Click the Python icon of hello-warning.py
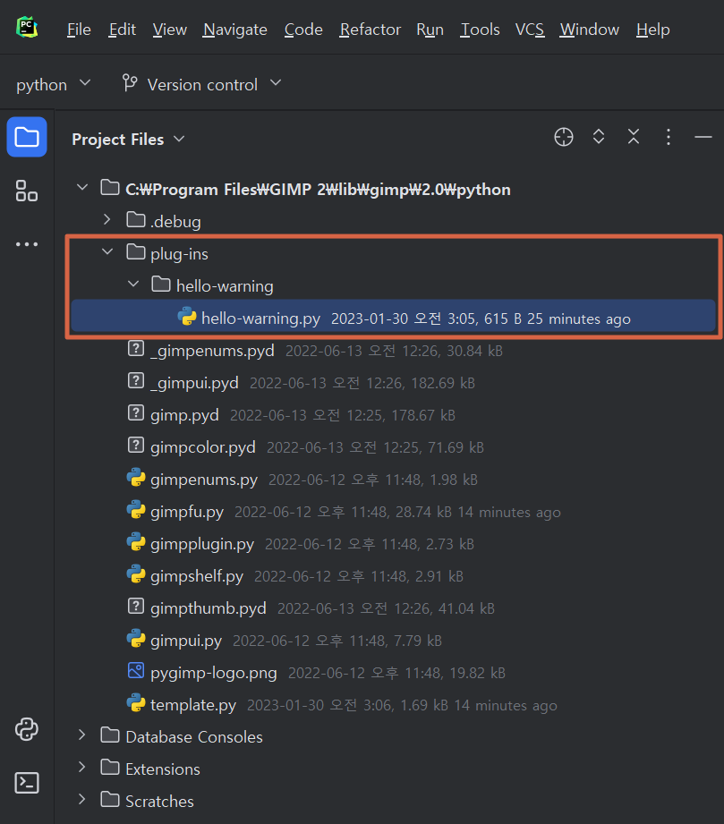Image resolution: width=724 pixels, height=824 pixels. point(187,317)
